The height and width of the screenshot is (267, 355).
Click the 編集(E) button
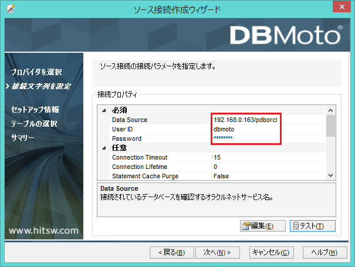click(x=263, y=226)
